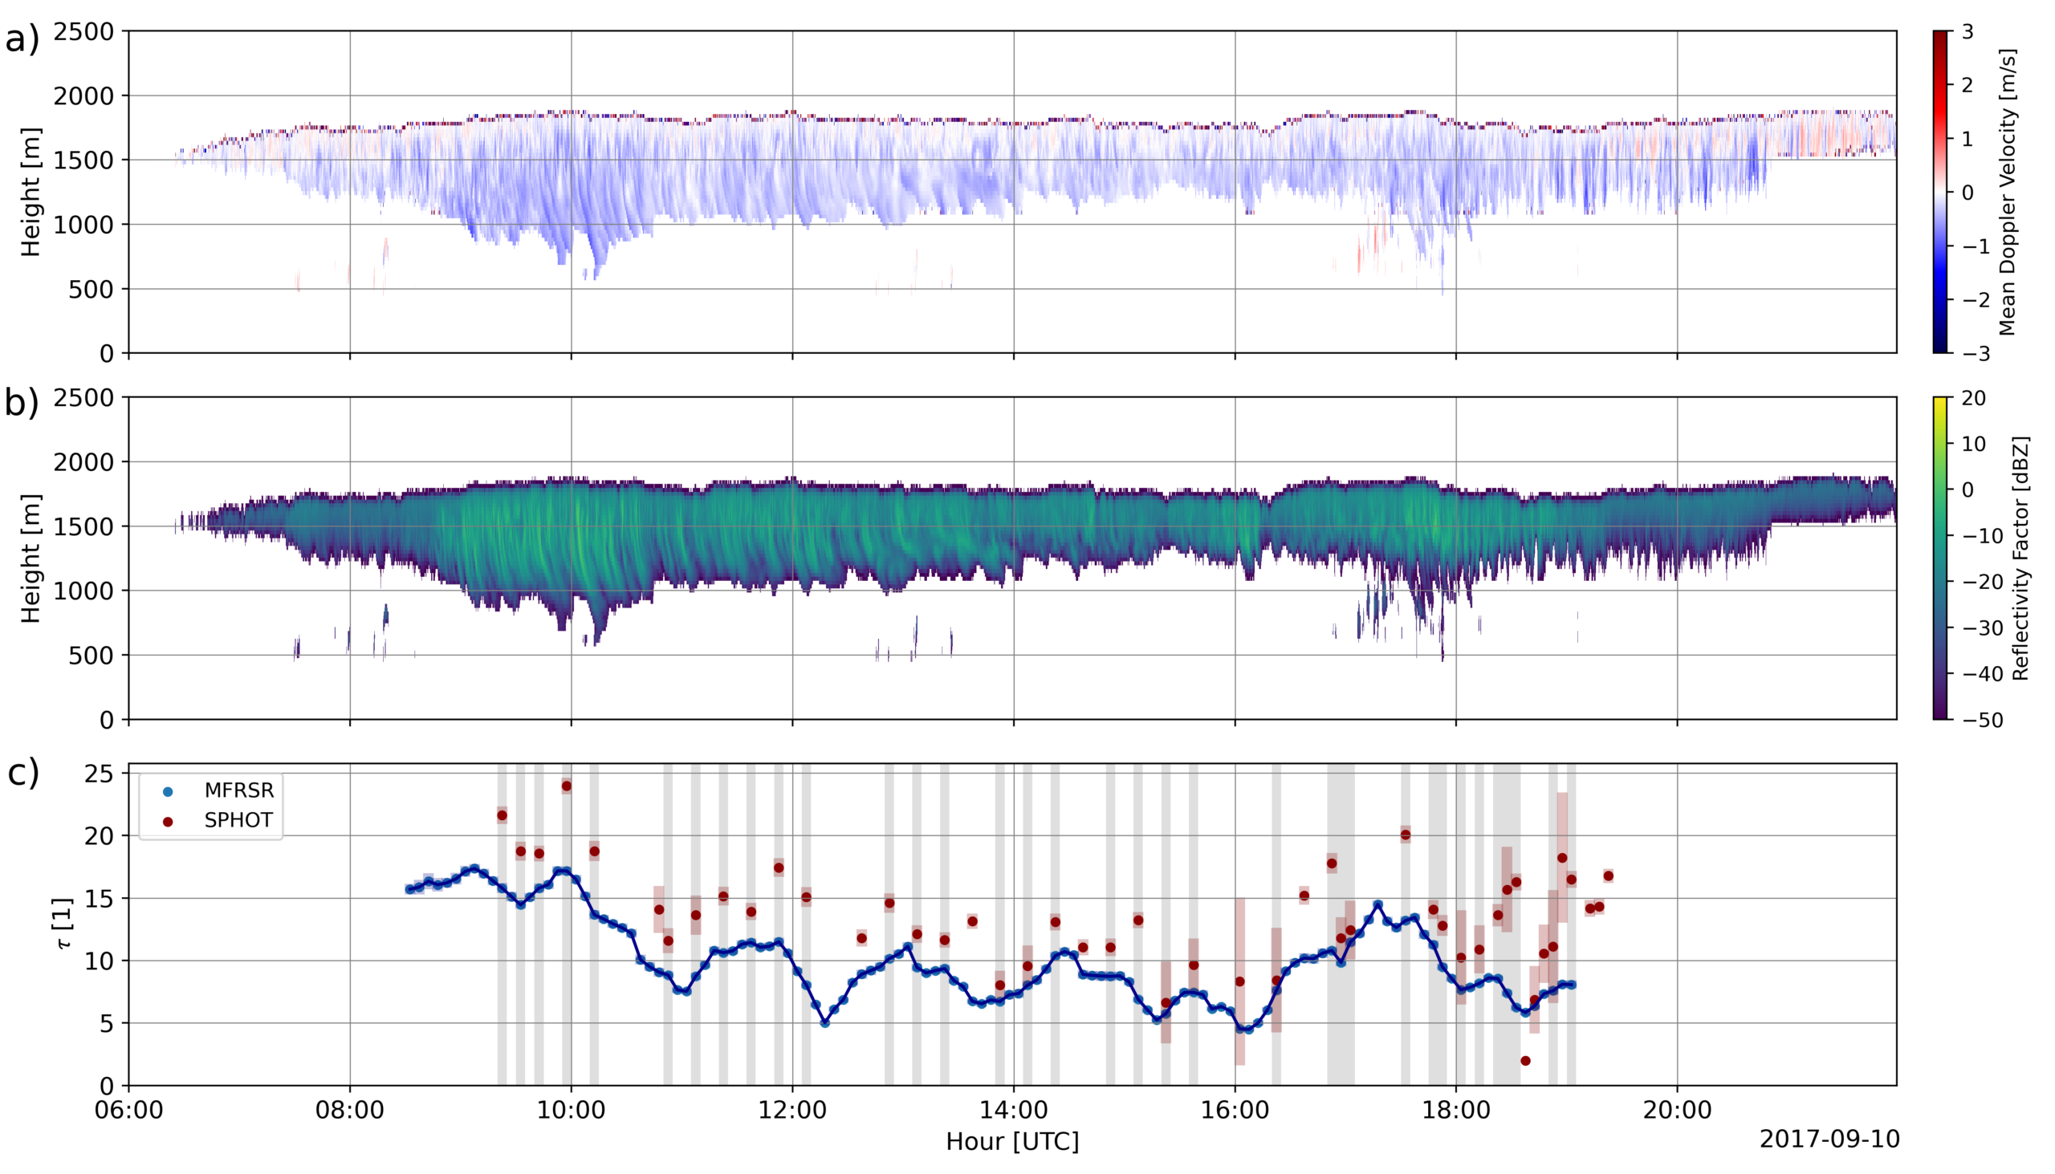Click the '10:00' time axis tick label

[x=571, y=1111]
